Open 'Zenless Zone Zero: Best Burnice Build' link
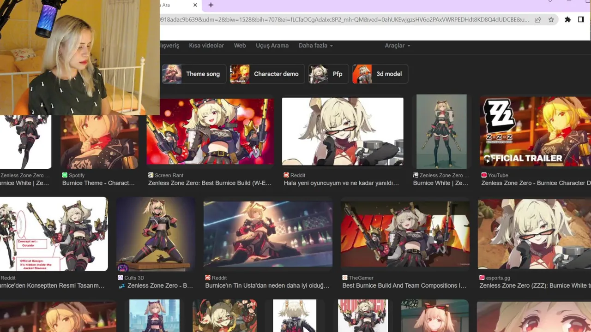 210,183
